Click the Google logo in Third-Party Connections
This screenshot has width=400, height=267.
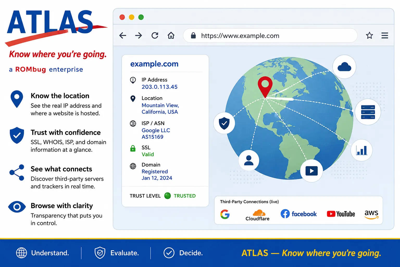point(225,214)
